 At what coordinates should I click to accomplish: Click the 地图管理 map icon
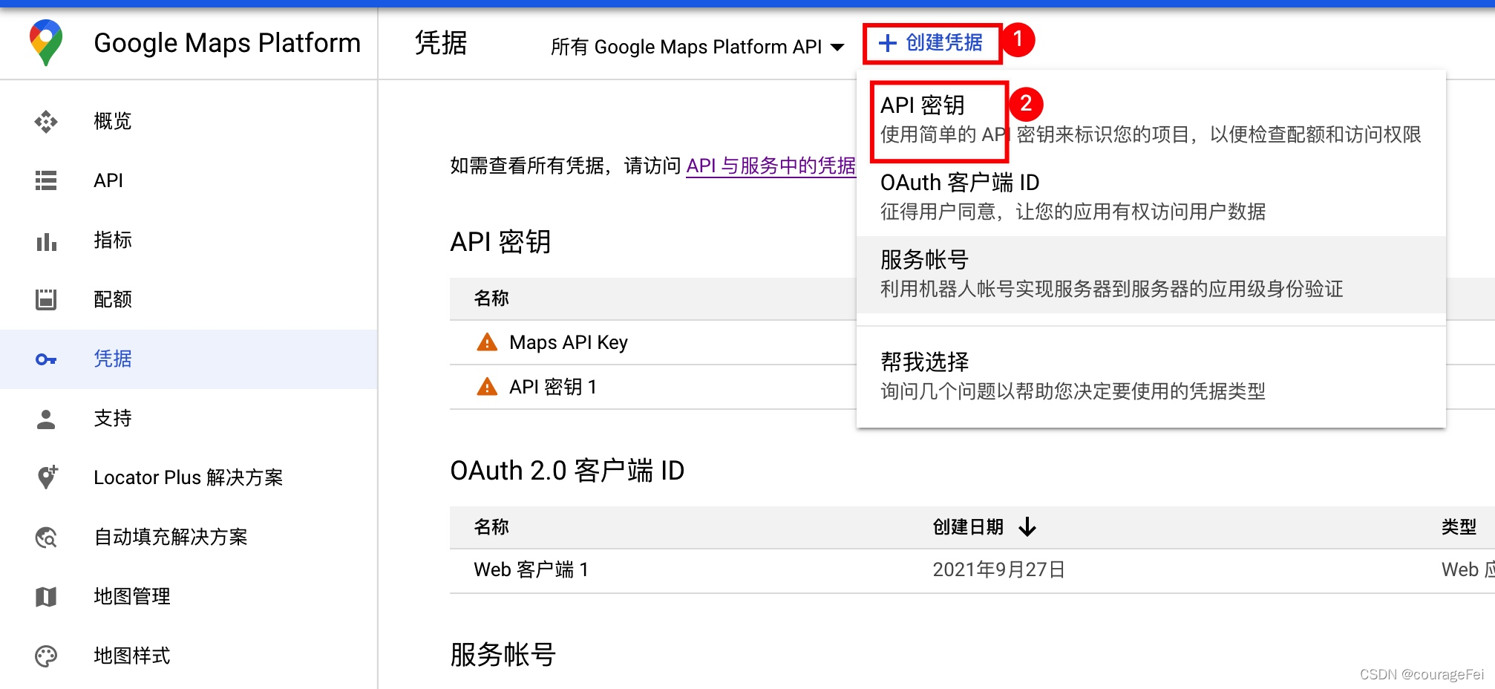pyautogui.click(x=46, y=596)
